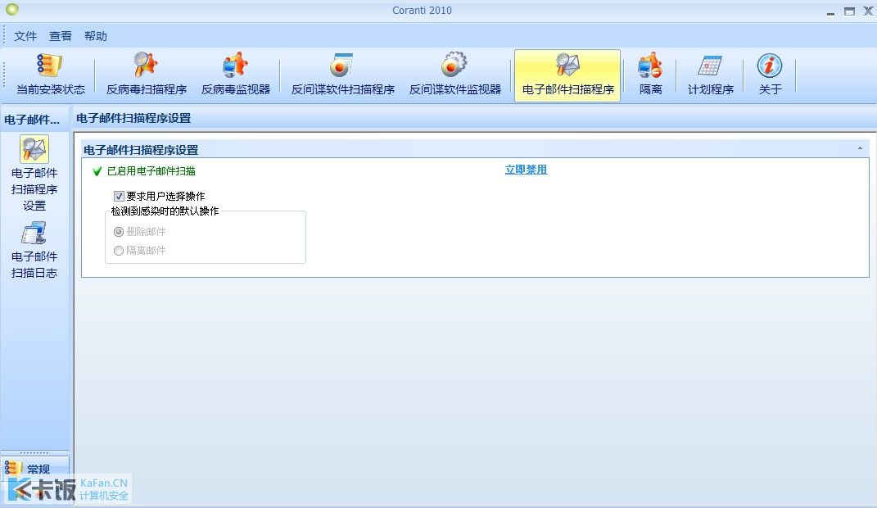
Task: Select 电子邮件扫描程序设置 in the sidebar
Action: 34,174
